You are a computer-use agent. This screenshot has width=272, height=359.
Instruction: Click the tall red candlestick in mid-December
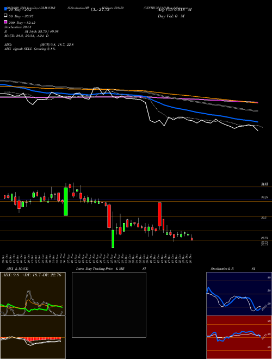tap(159, 214)
